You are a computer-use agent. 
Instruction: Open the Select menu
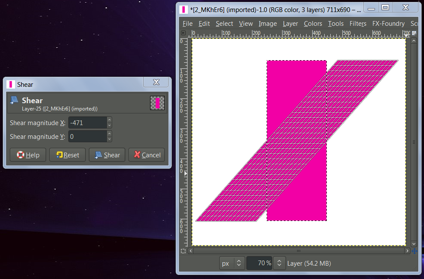pyautogui.click(x=224, y=24)
